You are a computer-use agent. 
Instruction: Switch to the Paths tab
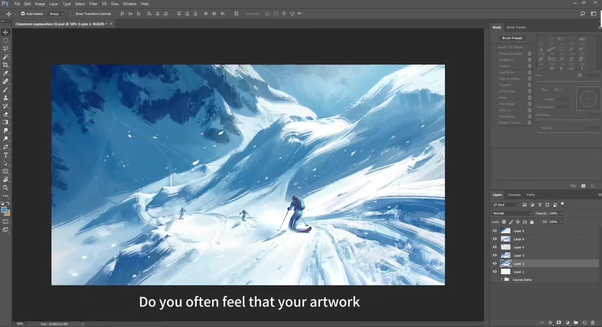[x=531, y=195]
